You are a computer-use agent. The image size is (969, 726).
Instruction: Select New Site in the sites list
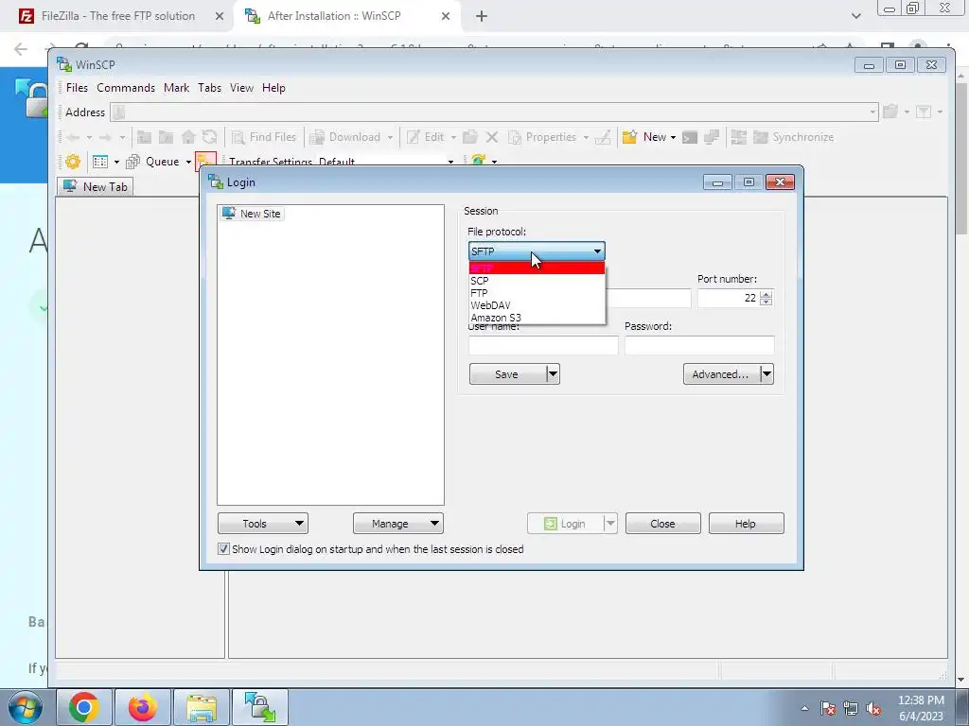pyautogui.click(x=252, y=214)
